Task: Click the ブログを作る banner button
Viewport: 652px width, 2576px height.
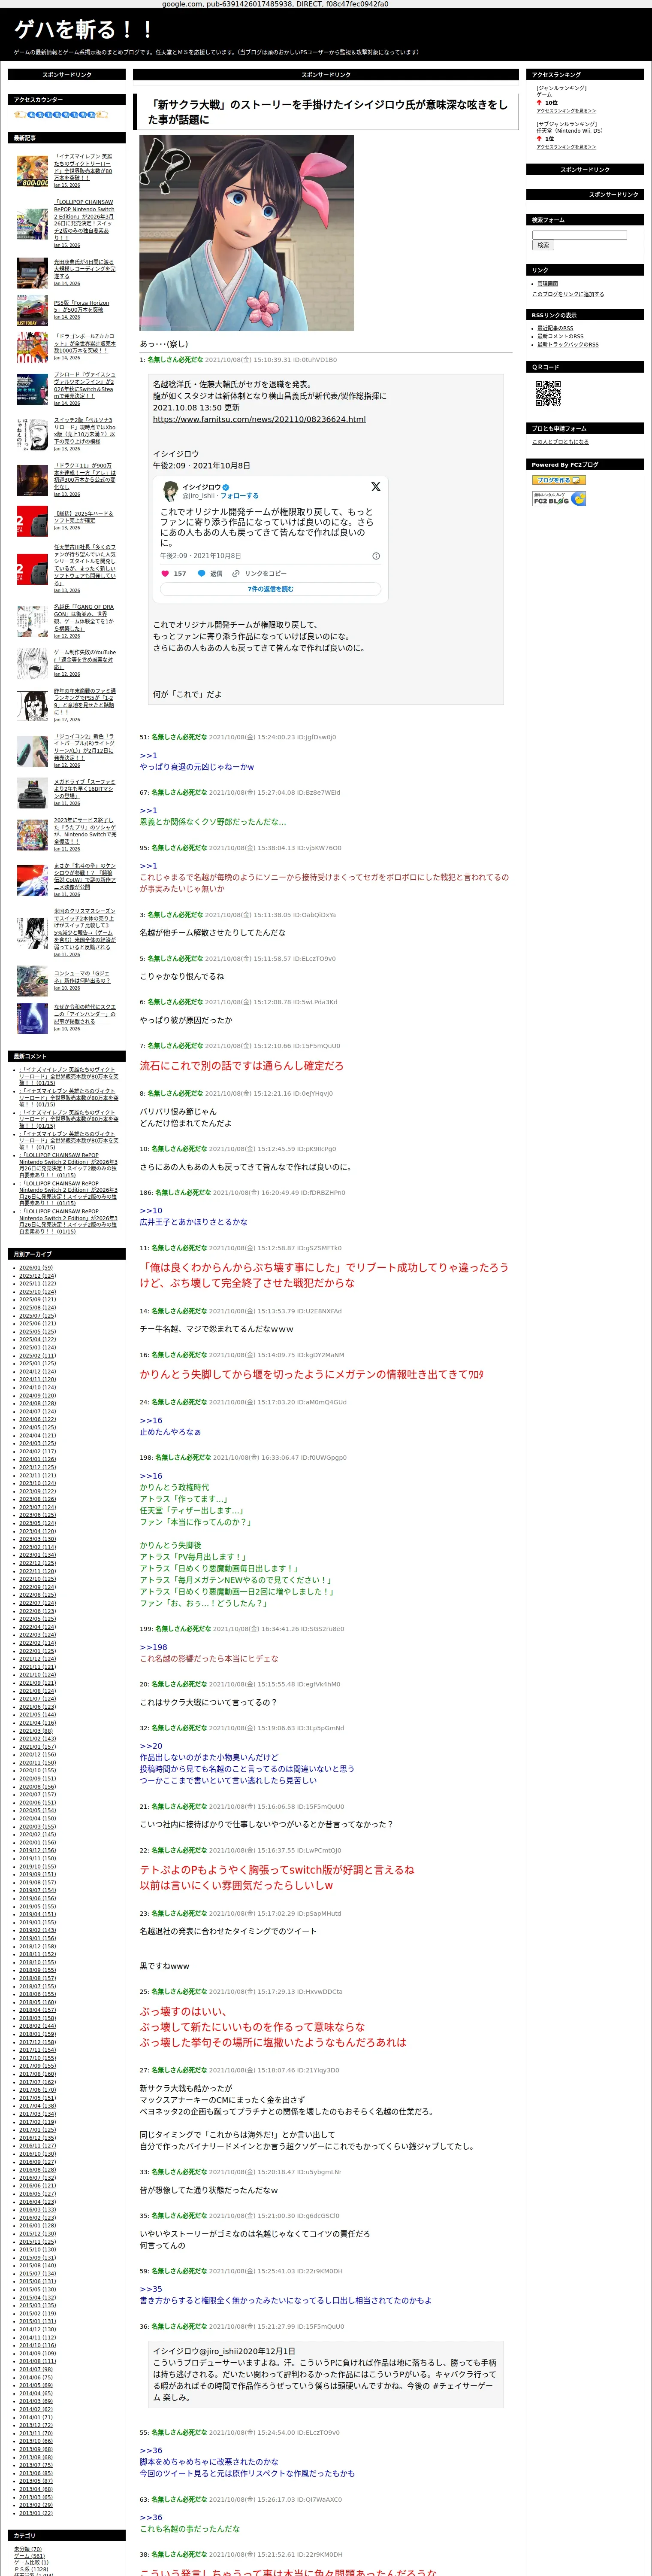Action: pos(559,480)
